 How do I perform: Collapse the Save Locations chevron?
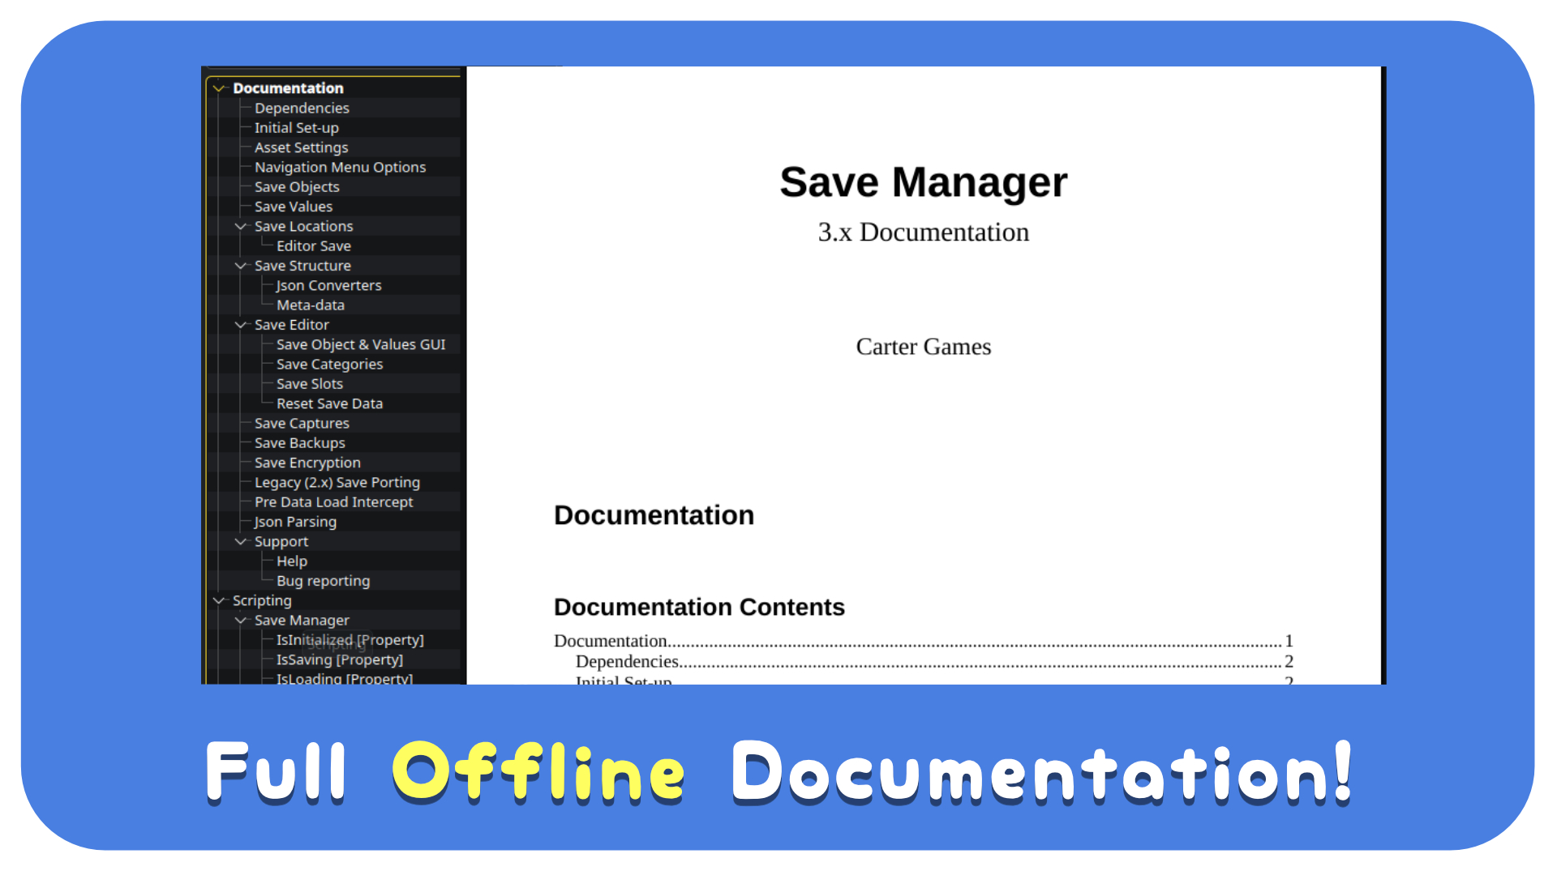coord(241,227)
